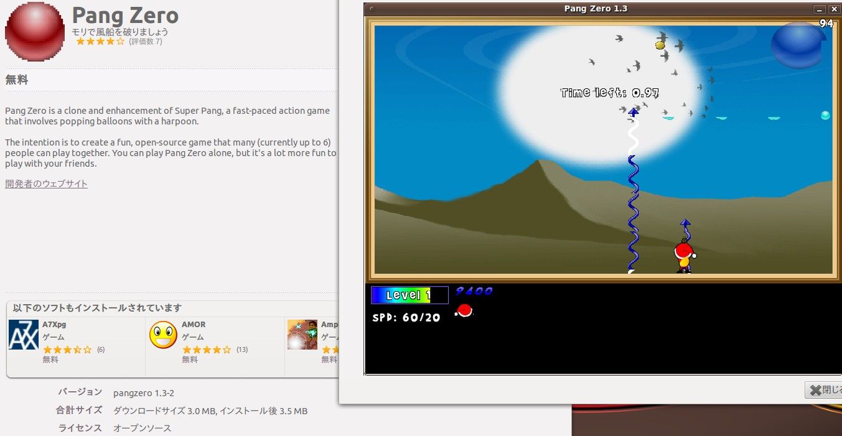
Task: Click the open source license text
Action: [x=142, y=428]
